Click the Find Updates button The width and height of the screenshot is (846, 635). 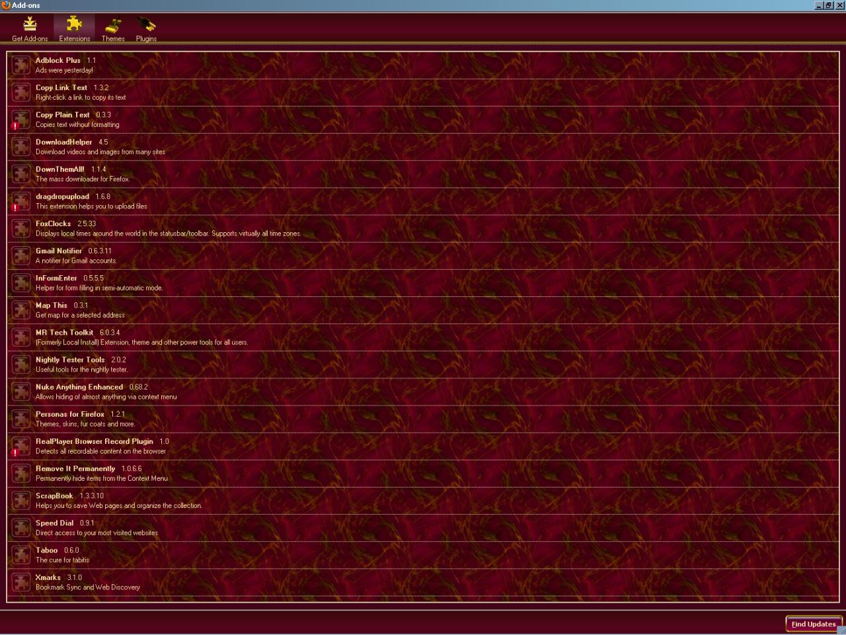(814, 624)
